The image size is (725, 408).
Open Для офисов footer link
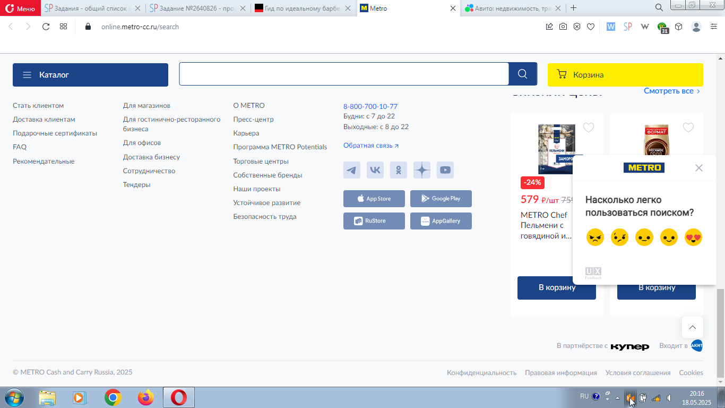point(142,143)
